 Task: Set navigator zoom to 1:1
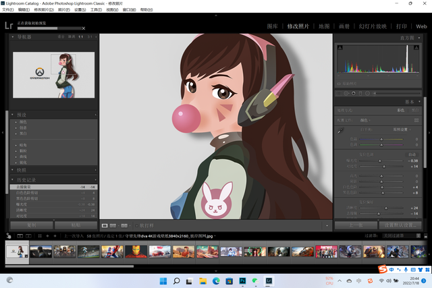pos(81,36)
